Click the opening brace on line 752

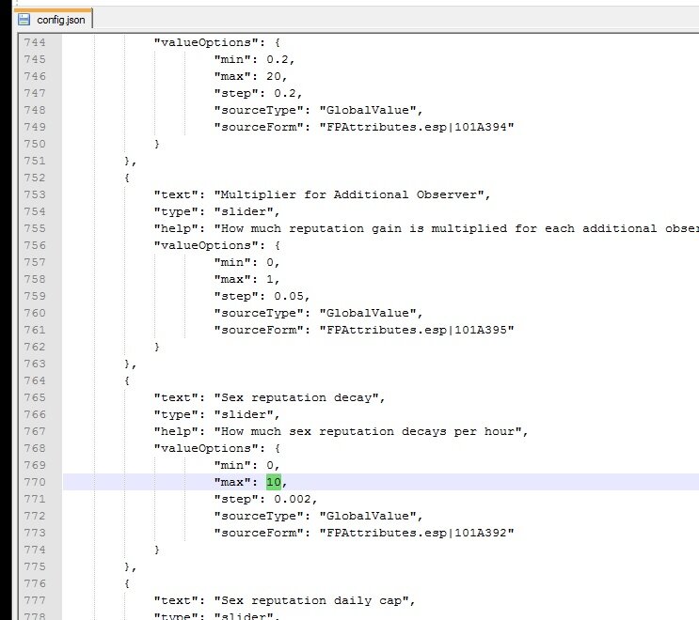coord(127,178)
